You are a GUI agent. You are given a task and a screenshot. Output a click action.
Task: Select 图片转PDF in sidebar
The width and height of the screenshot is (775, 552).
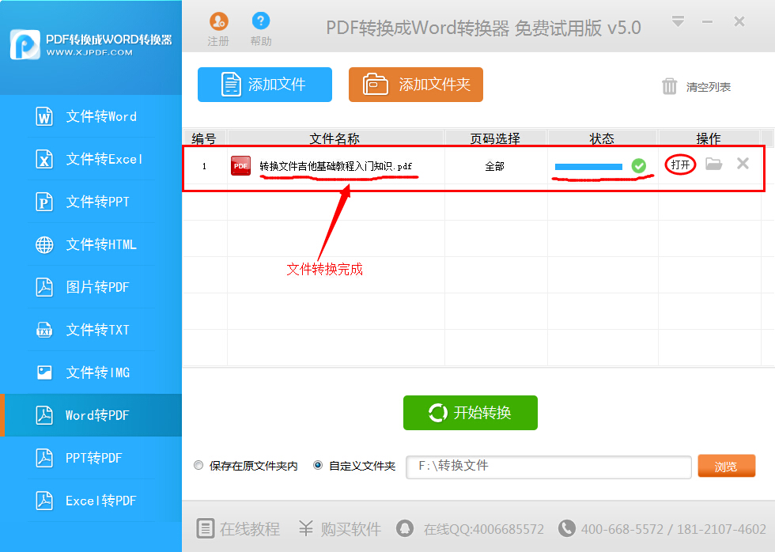point(91,287)
